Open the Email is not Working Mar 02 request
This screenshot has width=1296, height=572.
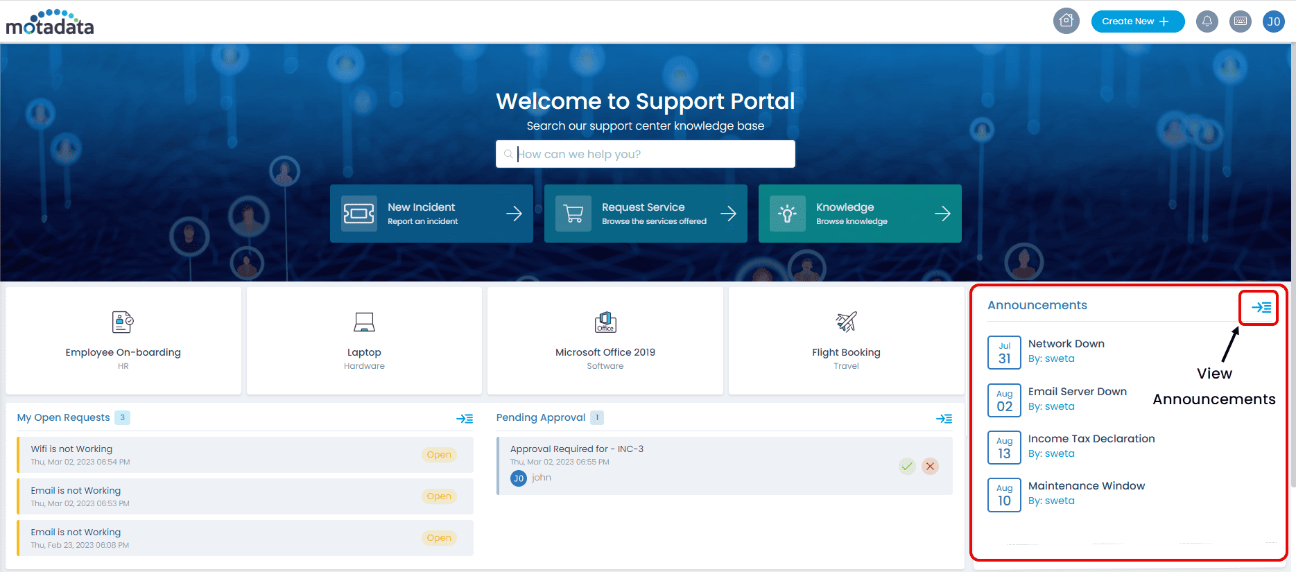[x=245, y=496]
